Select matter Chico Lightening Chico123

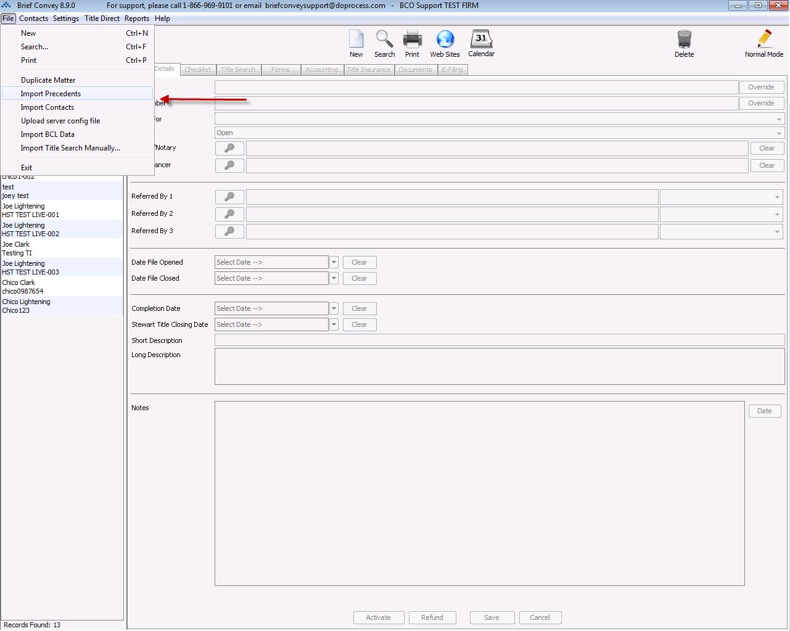click(62, 306)
